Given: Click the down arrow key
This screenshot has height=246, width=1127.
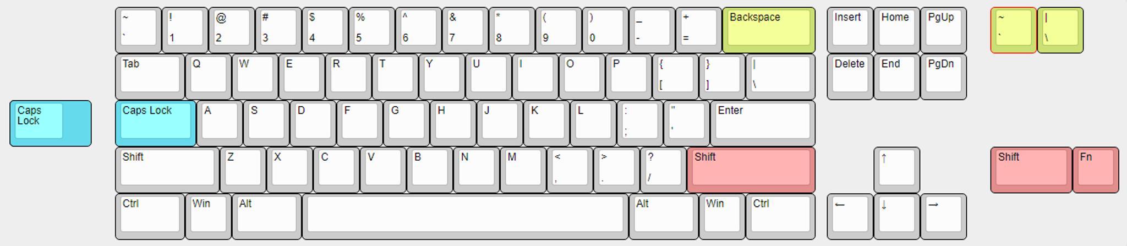Looking at the screenshot, I should pos(896,216).
